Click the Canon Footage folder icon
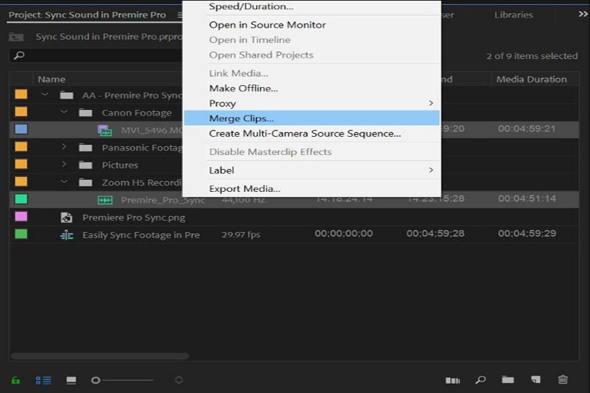The height and width of the screenshot is (393, 590). coord(85,113)
